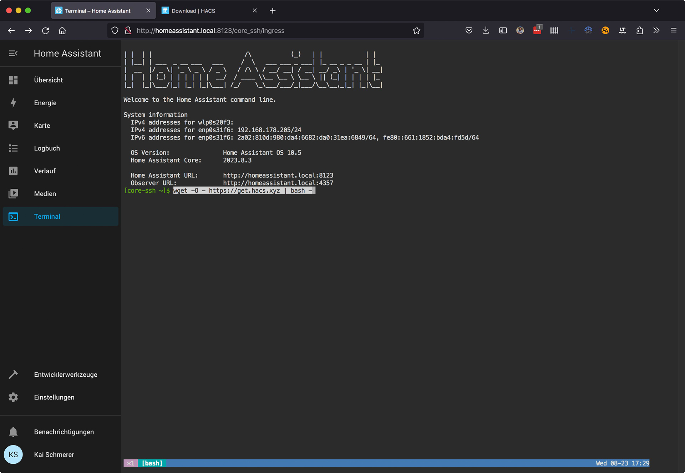The height and width of the screenshot is (473, 685).
Task: Open the Logbuch page
Action: tap(47, 148)
